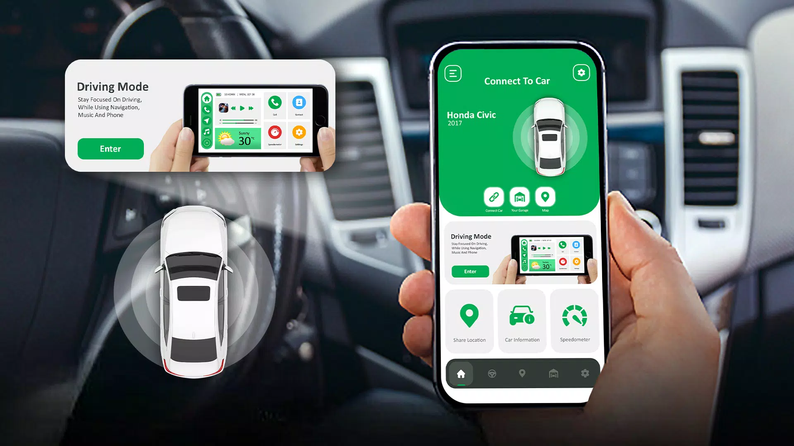
Task: Open app settings via gear icon
Action: tap(581, 73)
